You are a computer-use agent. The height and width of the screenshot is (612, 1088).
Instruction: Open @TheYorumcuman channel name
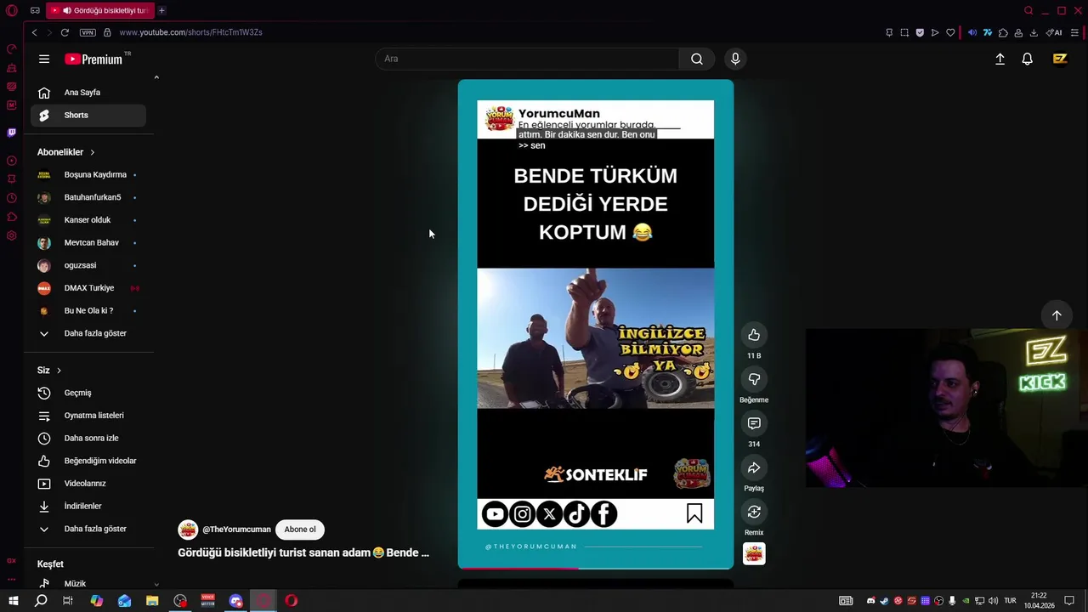(x=235, y=530)
